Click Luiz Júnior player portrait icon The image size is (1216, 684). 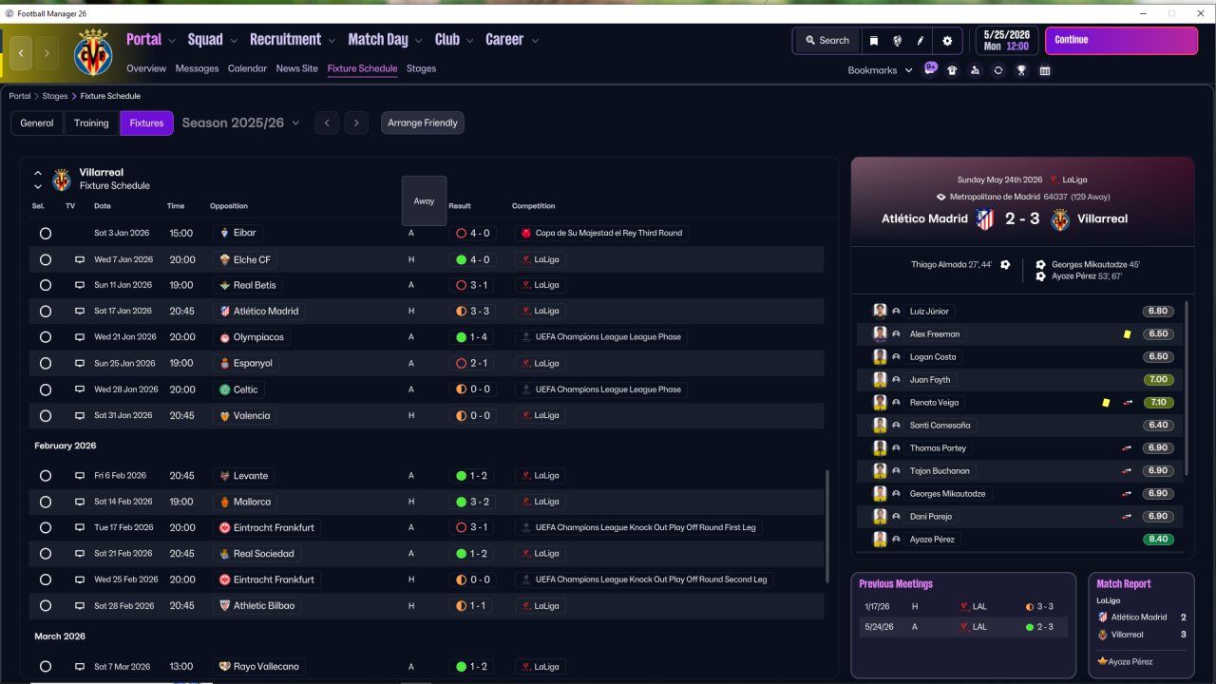click(x=880, y=312)
